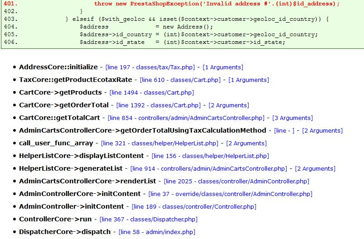
Task: Expand 2 Arguments for CartCore->getOrderTotal
Action: coord(229,105)
